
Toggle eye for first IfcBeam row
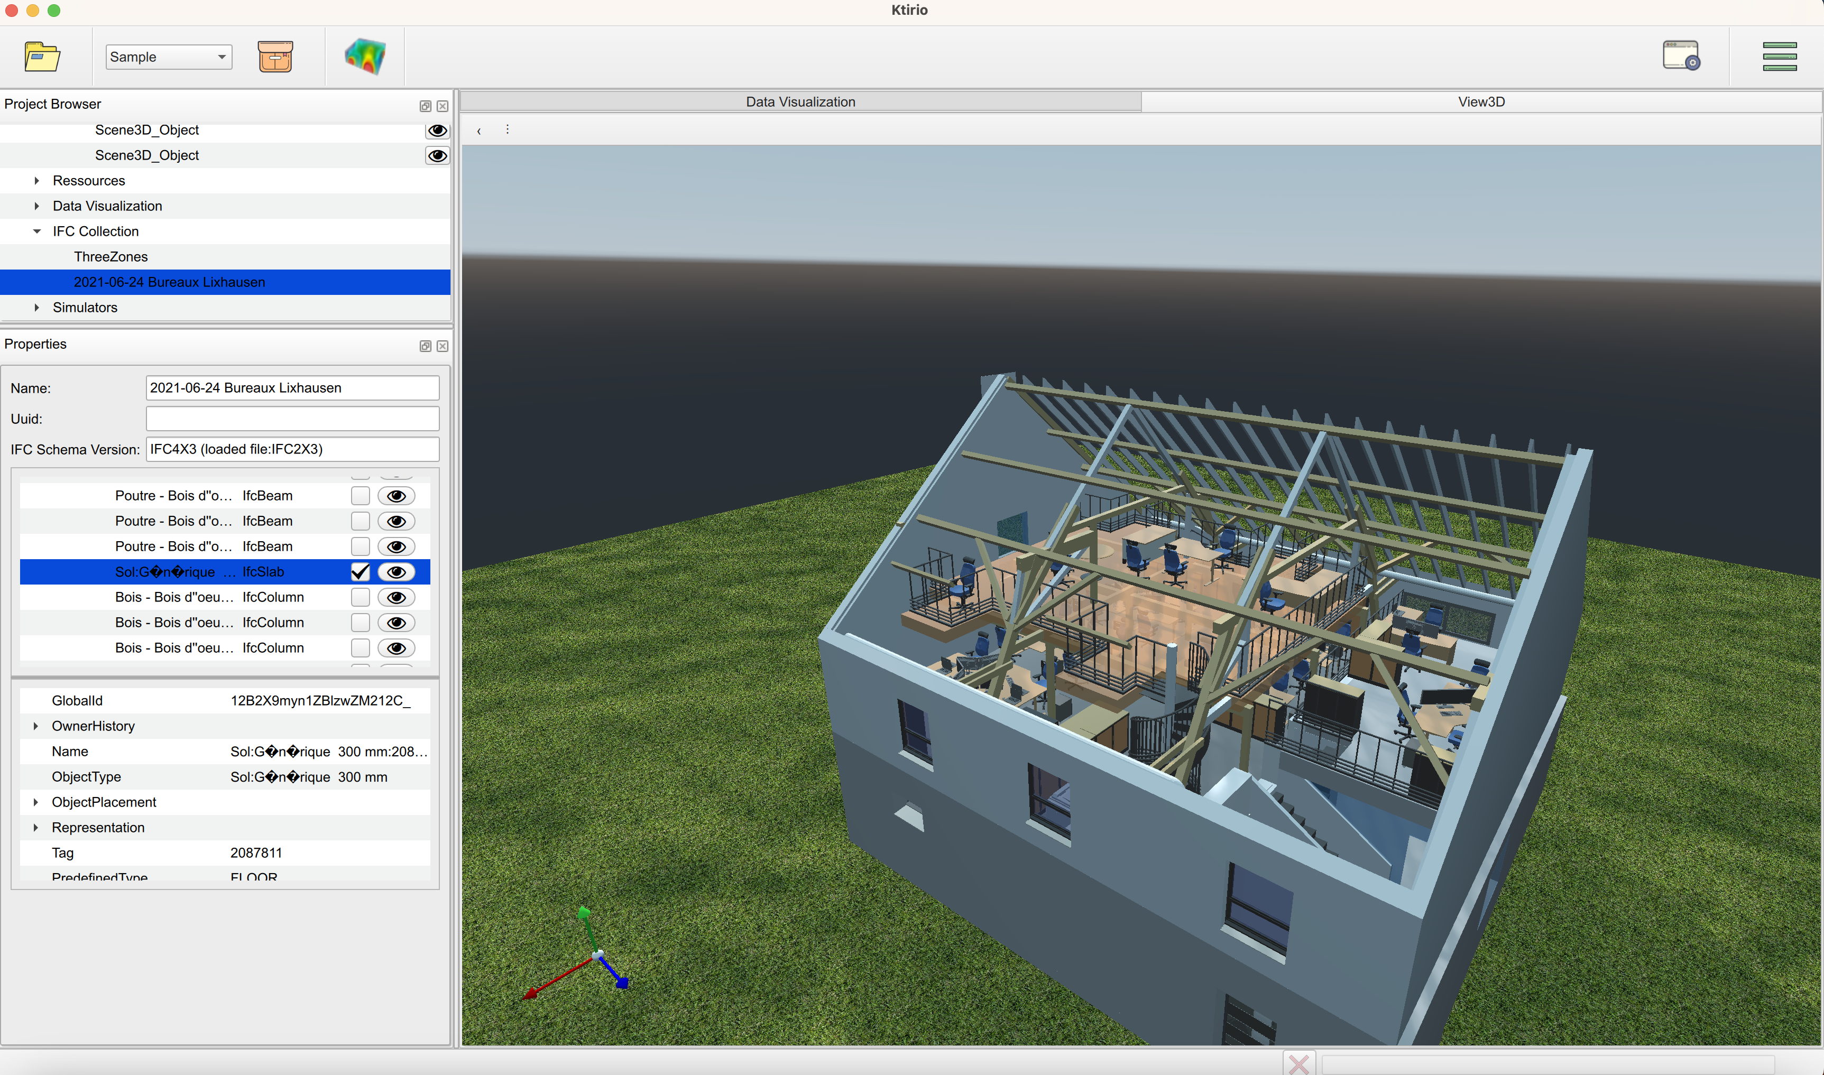pyautogui.click(x=397, y=496)
